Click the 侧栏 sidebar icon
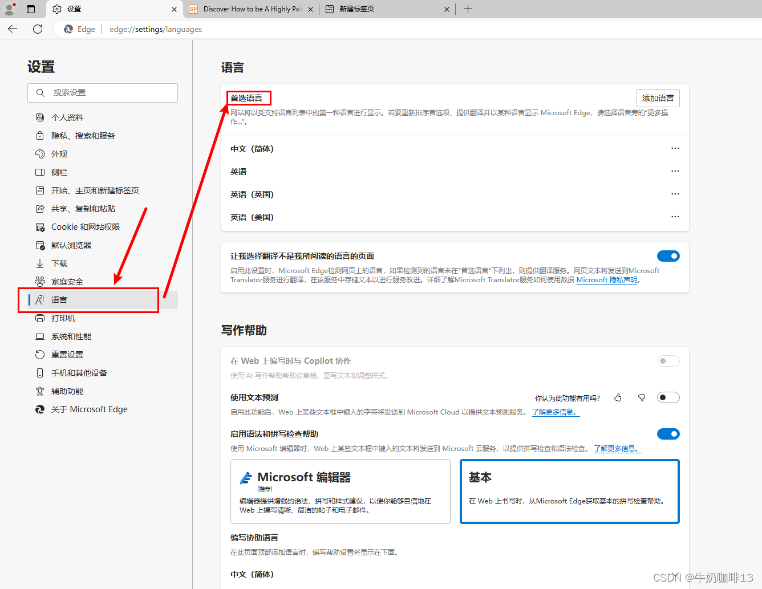762x589 pixels. pyautogui.click(x=40, y=172)
